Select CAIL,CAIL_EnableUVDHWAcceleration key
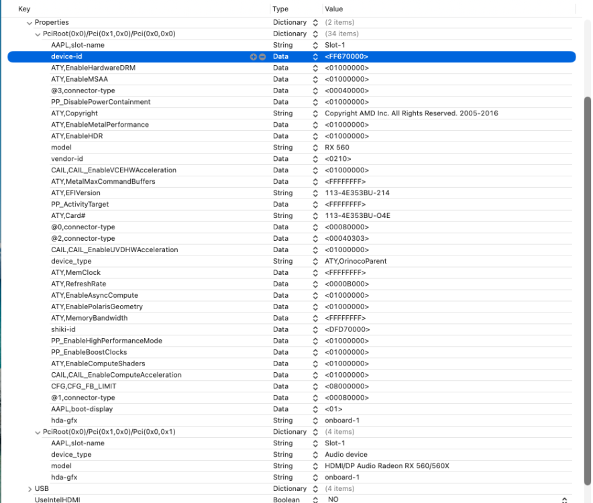Image resolution: width=593 pixels, height=503 pixels. pos(115,249)
